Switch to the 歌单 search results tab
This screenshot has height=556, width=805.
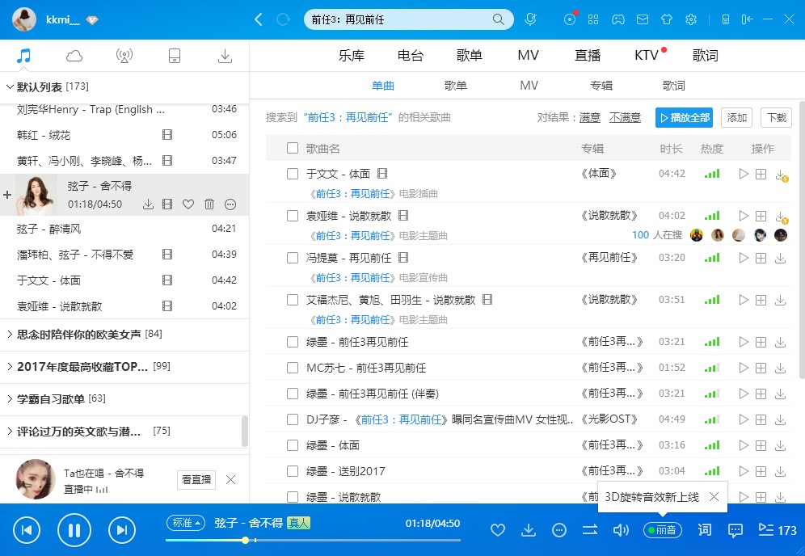pyautogui.click(x=455, y=85)
